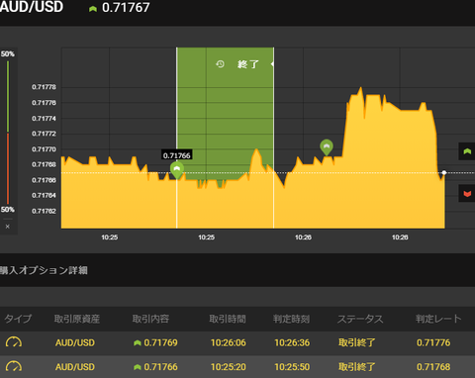
Task: Click 取引終了 status in the 0.71776 row
Action: coord(357,342)
